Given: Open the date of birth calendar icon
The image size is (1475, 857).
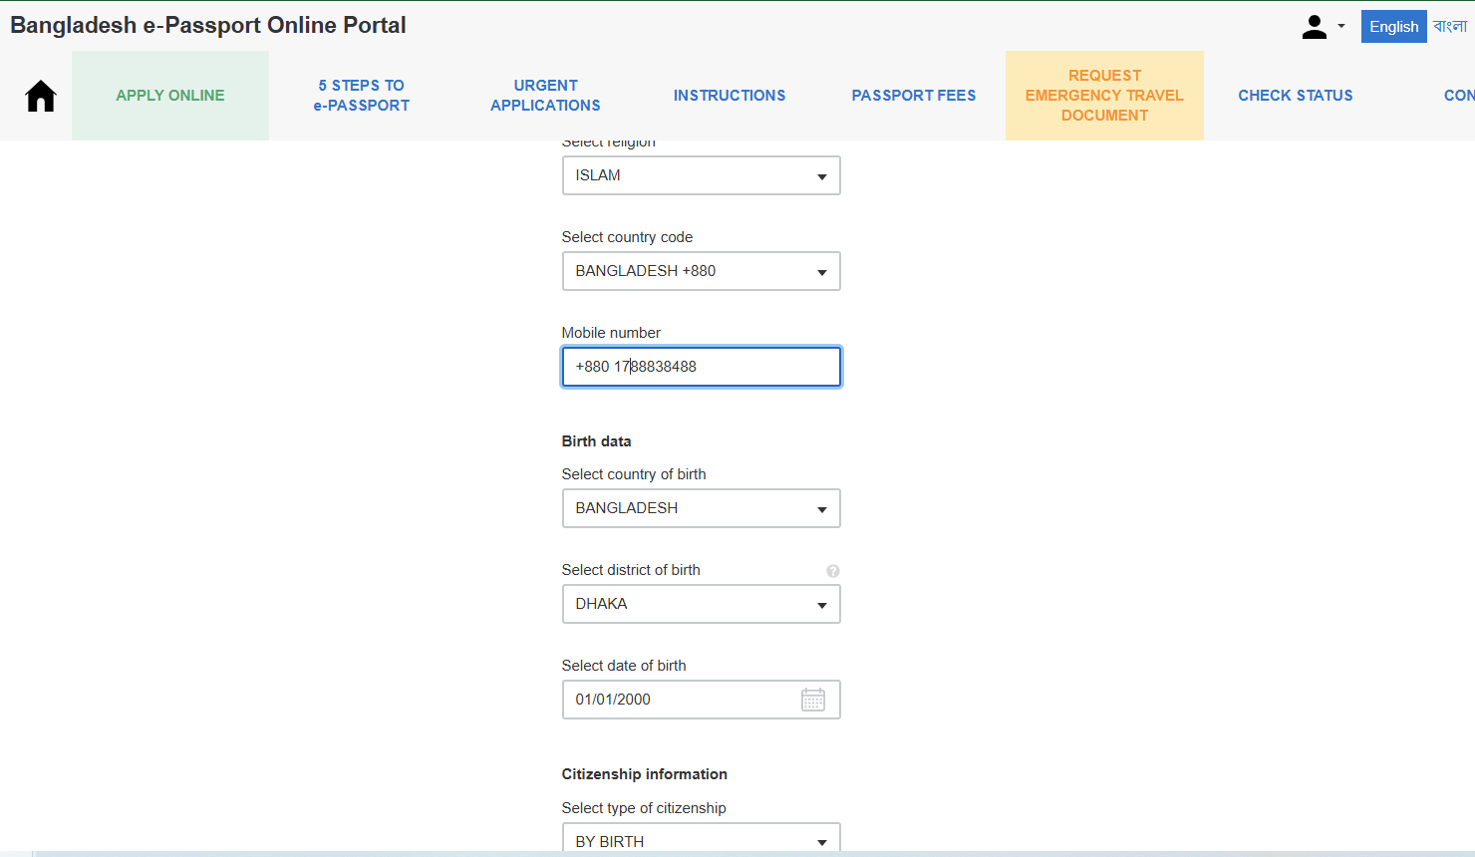Looking at the screenshot, I should click(813, 700).
